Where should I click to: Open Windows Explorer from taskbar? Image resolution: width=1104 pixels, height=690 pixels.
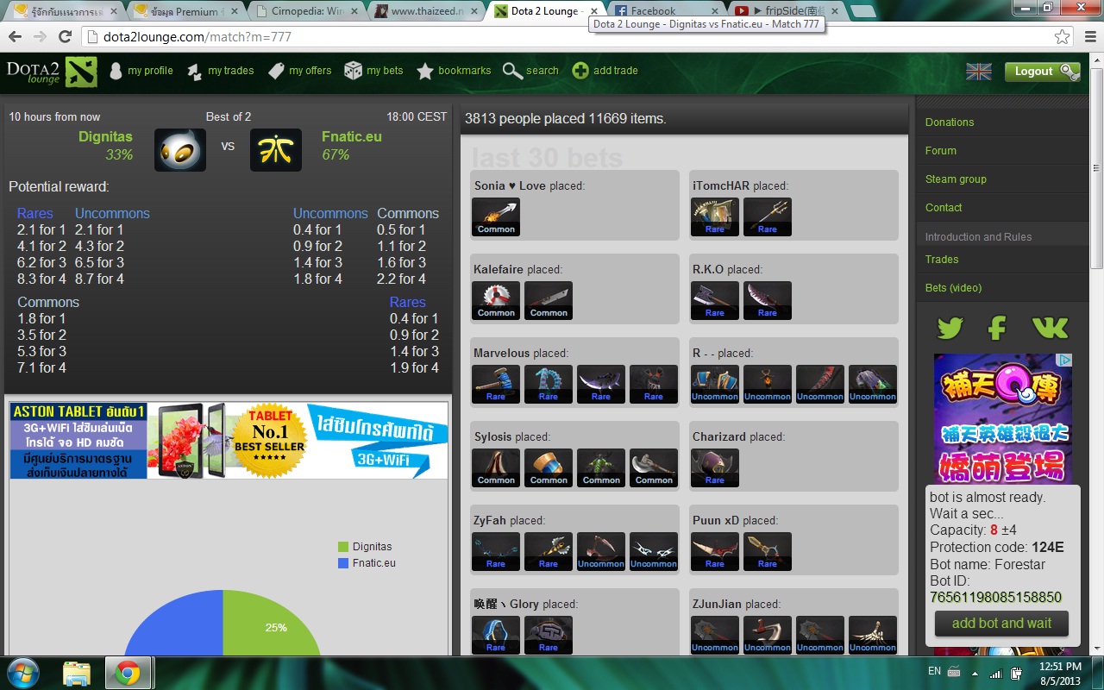[77, 673]
